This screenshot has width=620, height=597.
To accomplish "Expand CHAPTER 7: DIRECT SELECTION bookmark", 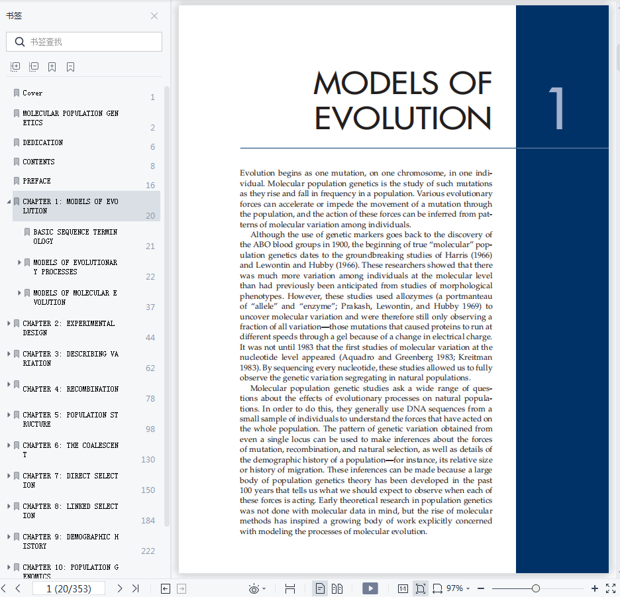I will tap(9, 476).
